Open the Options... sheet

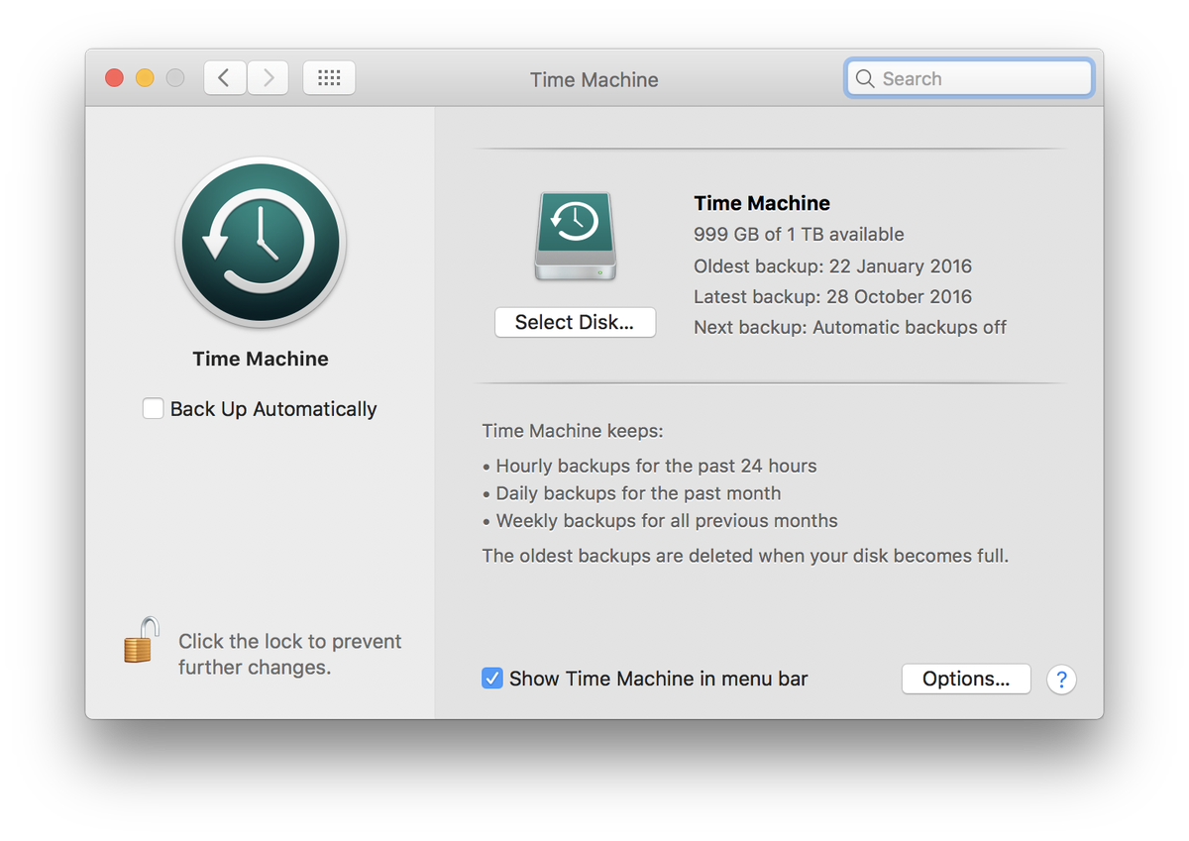pos(966,680)
